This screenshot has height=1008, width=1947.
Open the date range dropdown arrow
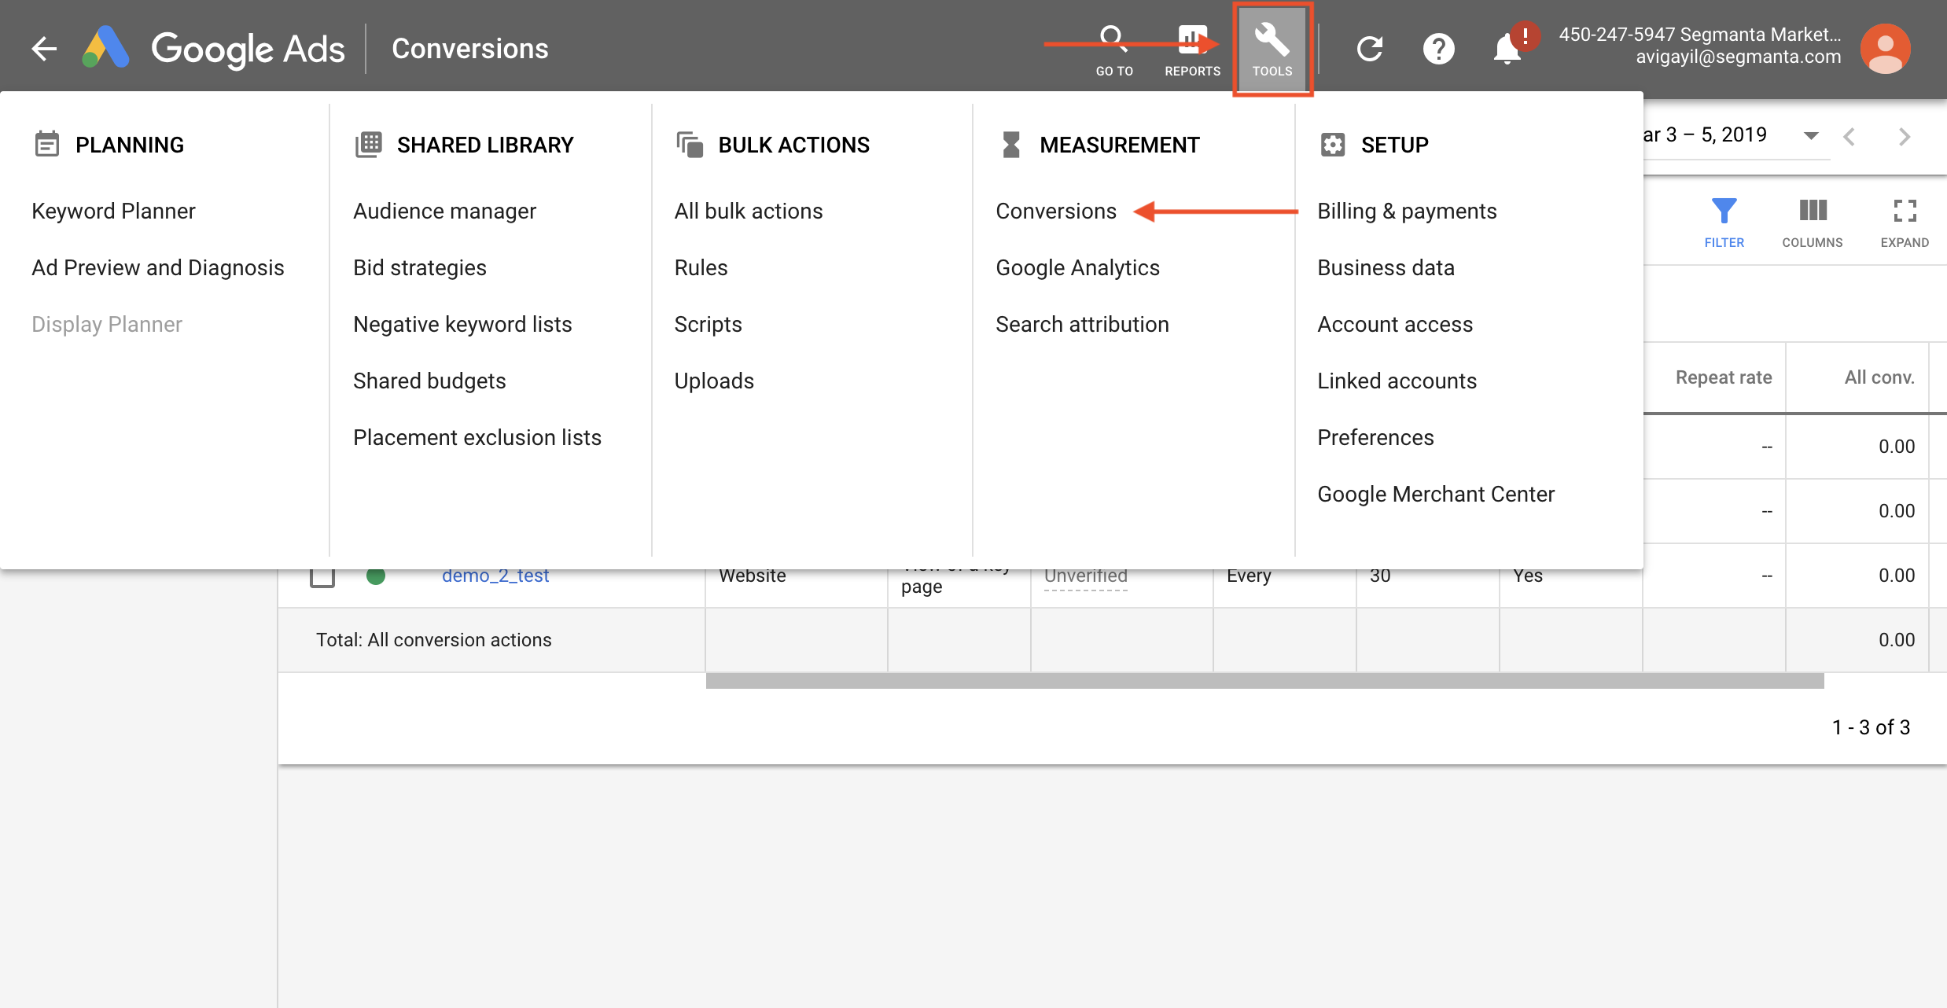point(1811,136)
